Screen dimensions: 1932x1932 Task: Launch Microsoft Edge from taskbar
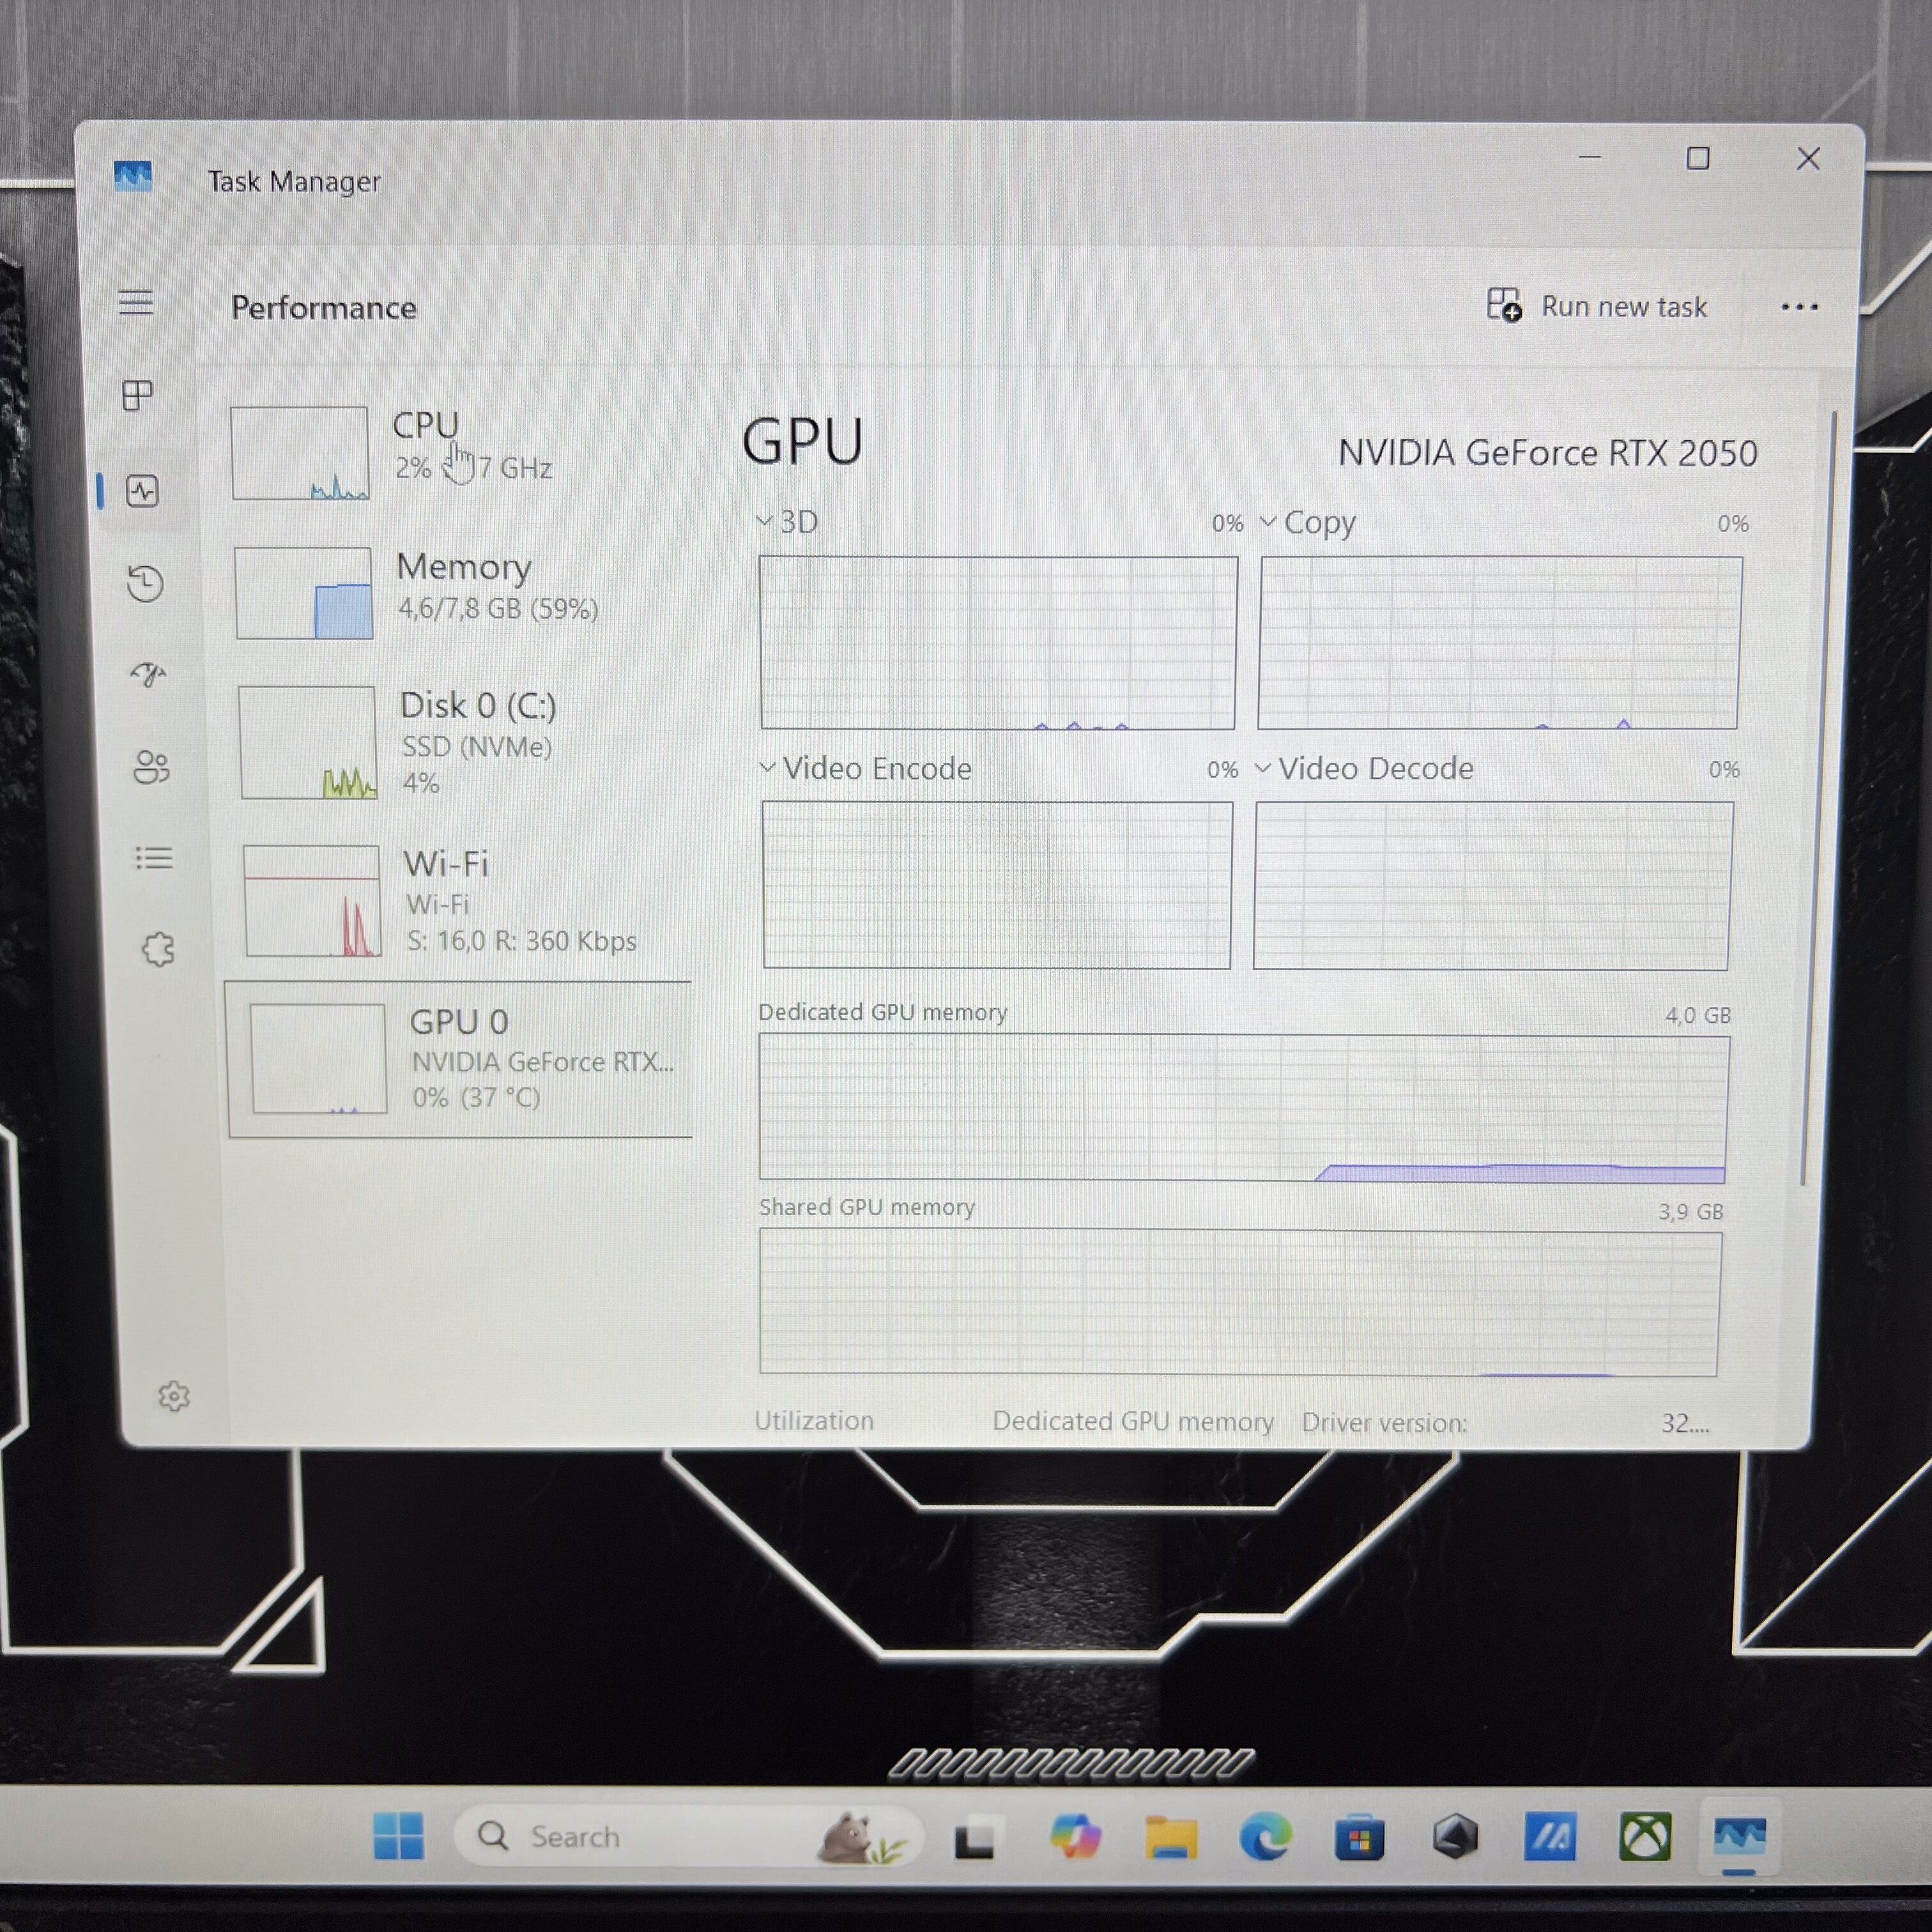(1265, 1837)
